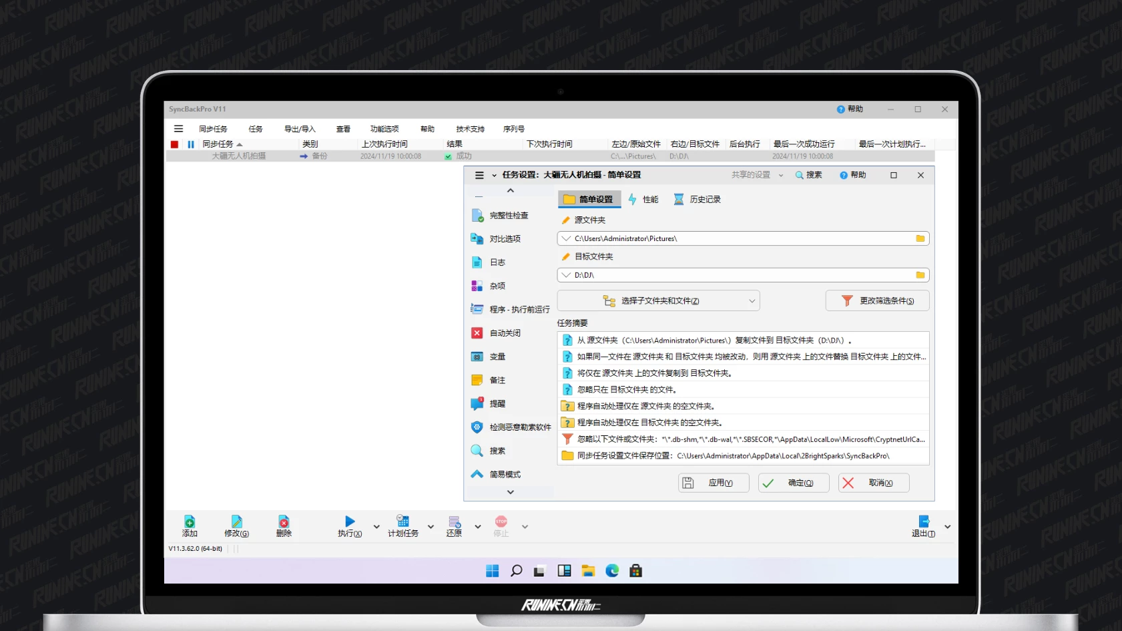Open 自动关闭 settings section

(505, 333)
